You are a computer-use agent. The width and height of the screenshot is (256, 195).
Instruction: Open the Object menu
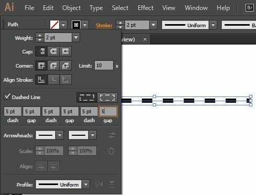point(71,8)
